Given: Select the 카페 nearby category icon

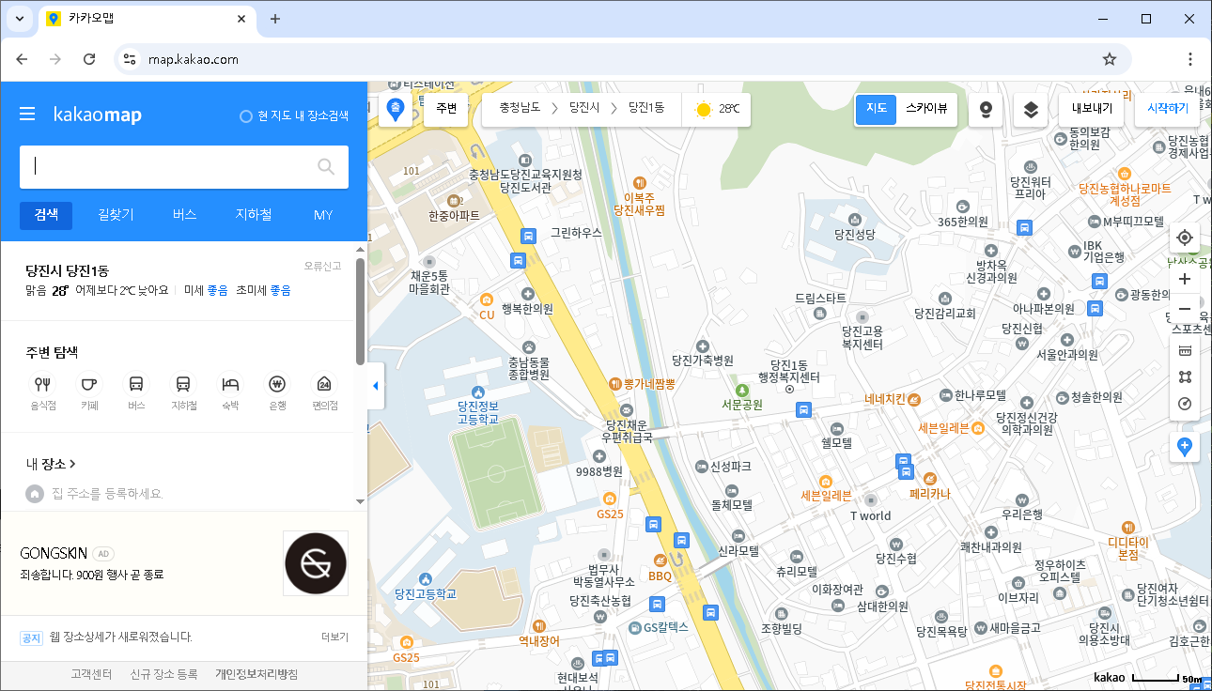Looking at the screenshot, I should 89,383.
